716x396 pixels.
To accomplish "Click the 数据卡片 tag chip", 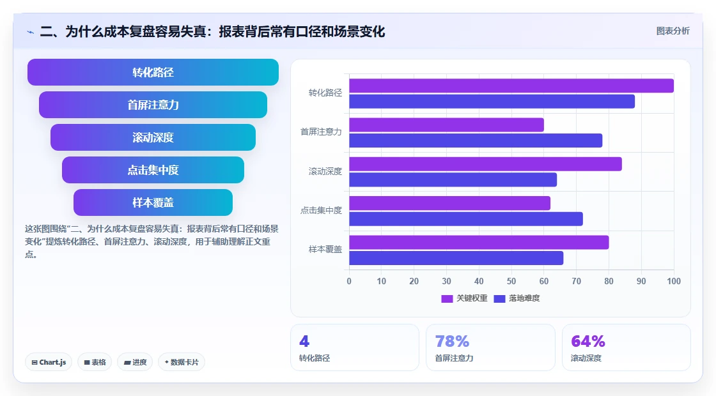I will point(182,362).
